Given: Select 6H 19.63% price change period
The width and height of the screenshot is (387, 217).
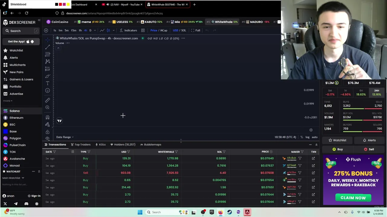Looking at the screenshot, I should pyautogui.click(x=361, y=93).
